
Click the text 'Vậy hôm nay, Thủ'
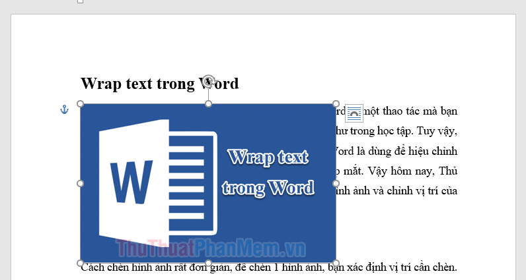[x=412, y=171]
